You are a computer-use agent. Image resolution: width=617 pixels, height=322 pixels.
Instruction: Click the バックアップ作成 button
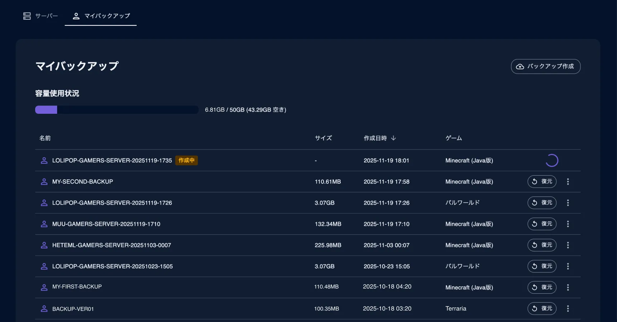(x=545, y=67)
